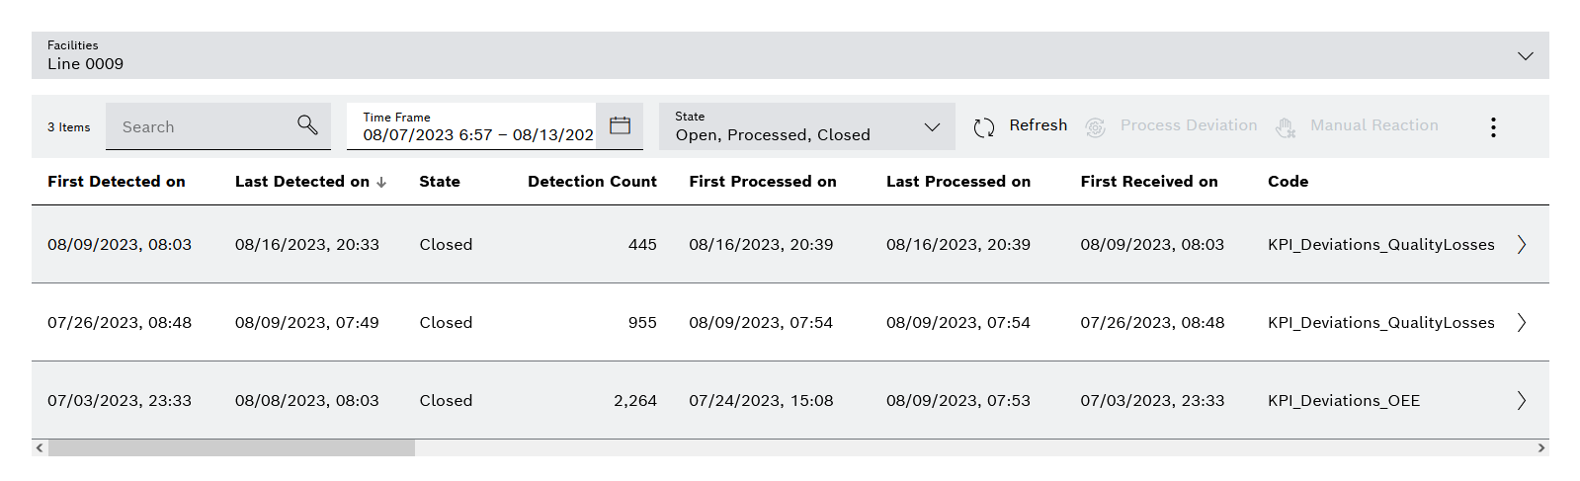Expand the row with detection count 955
The height and width of the screenshot is (481, 1580).
pyautogui.click(x=1522, y=322)
